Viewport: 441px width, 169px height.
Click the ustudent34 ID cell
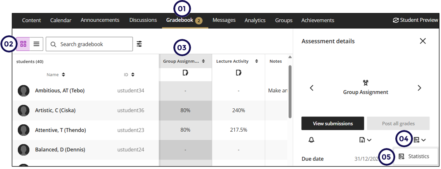coord(131,91)
